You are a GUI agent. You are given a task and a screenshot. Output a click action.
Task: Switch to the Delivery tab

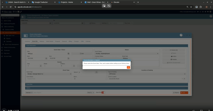[42, 42]
